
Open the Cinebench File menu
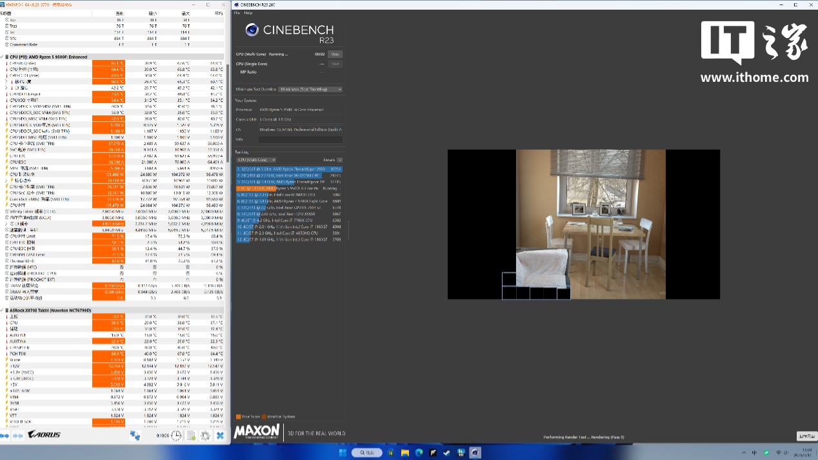pos(237,13)
